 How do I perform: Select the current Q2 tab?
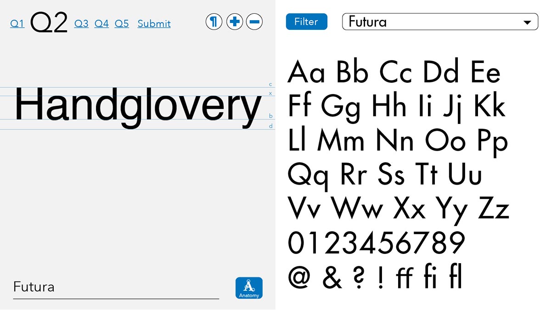click(x=49, y=23)
